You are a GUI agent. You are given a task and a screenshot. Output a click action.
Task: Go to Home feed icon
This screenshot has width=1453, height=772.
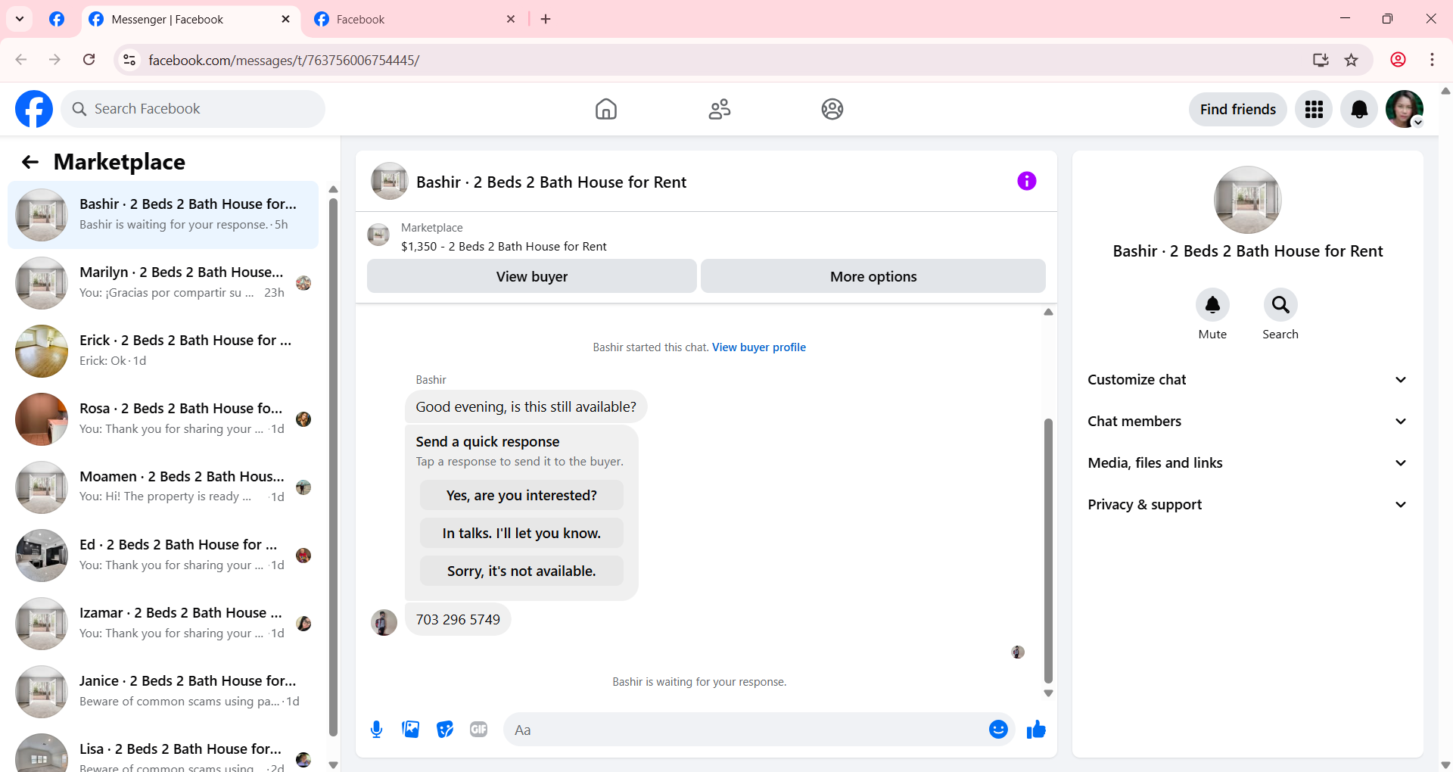click(x=605, y=109)
